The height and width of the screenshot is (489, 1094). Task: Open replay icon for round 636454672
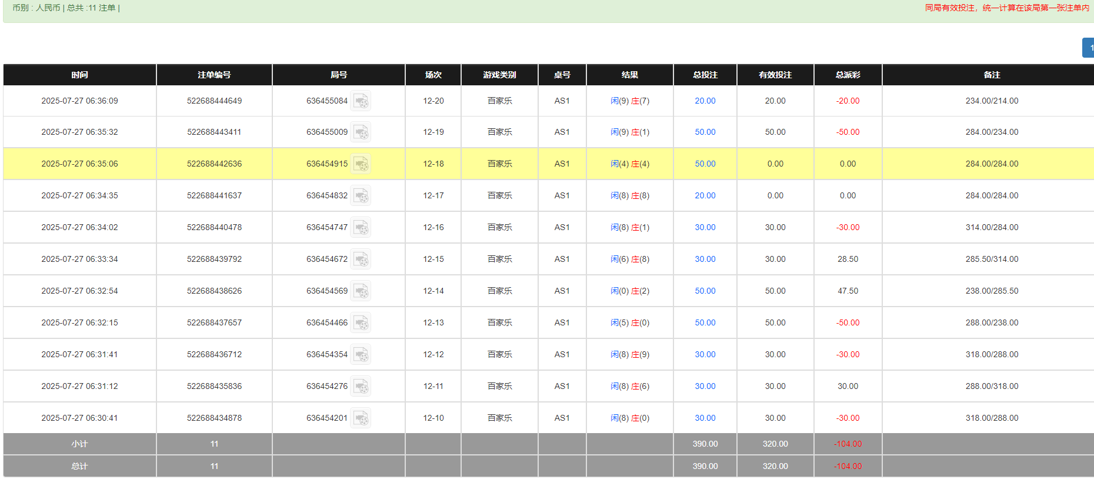(361, 260)
